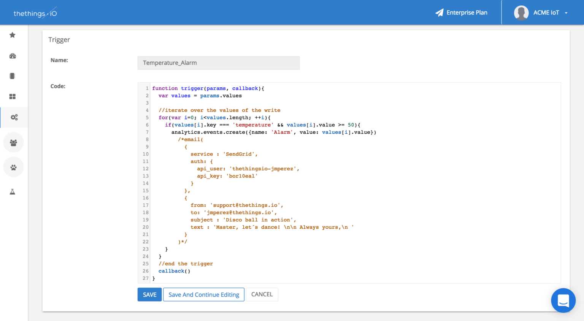Click the api_key 'bor10eal' line
The height and width of the screenshot is (321, 584).
pos(227,176)
